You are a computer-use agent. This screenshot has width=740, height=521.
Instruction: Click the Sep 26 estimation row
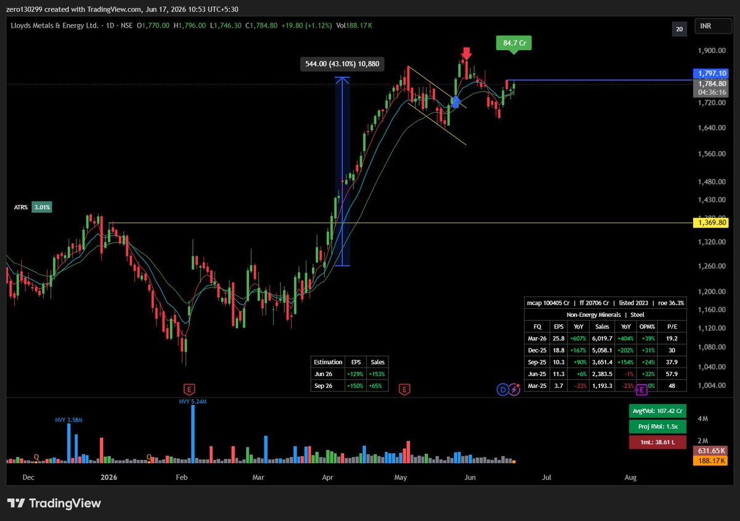pyautogui.click(x=350, y=386)
